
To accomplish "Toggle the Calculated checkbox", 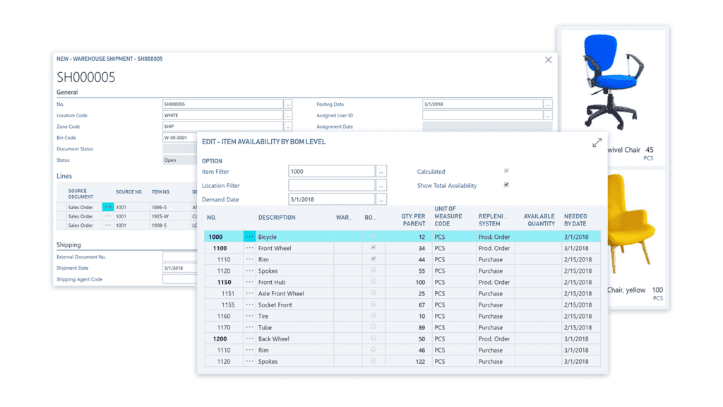I will [x=506, y=171].
